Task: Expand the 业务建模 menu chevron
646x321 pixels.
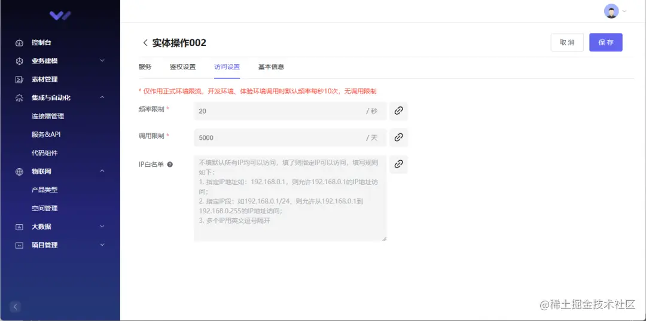Action: (102, 61)
